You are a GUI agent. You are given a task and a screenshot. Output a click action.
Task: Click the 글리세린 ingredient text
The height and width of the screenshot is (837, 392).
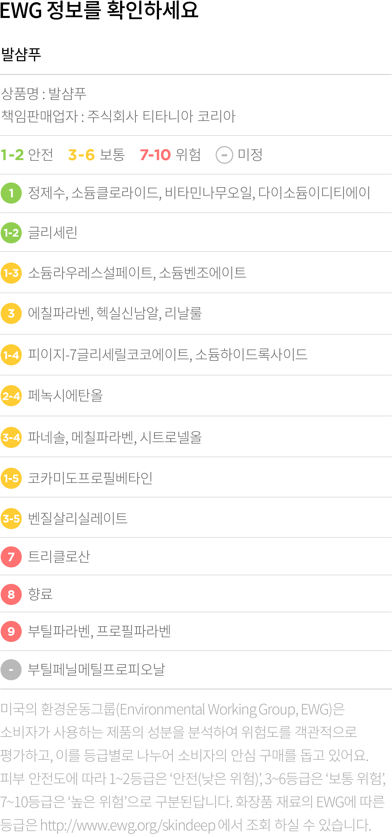coord(53,233)
